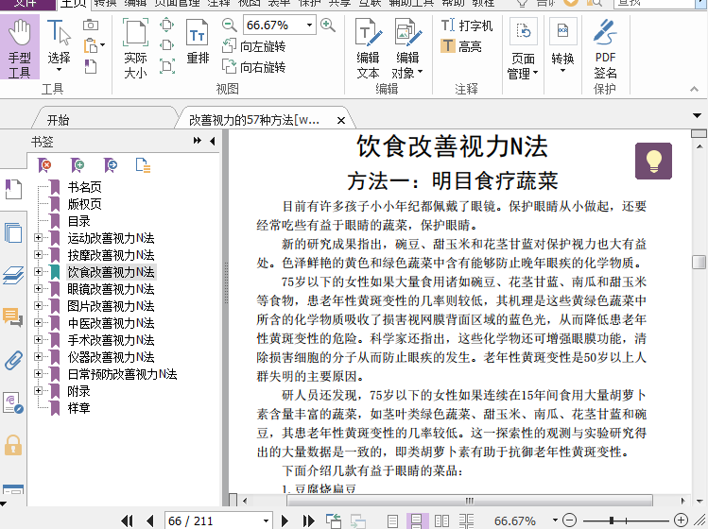Collapse the ribbon with the chevron
Screen dimensions: 708x529
click(694, 89)
